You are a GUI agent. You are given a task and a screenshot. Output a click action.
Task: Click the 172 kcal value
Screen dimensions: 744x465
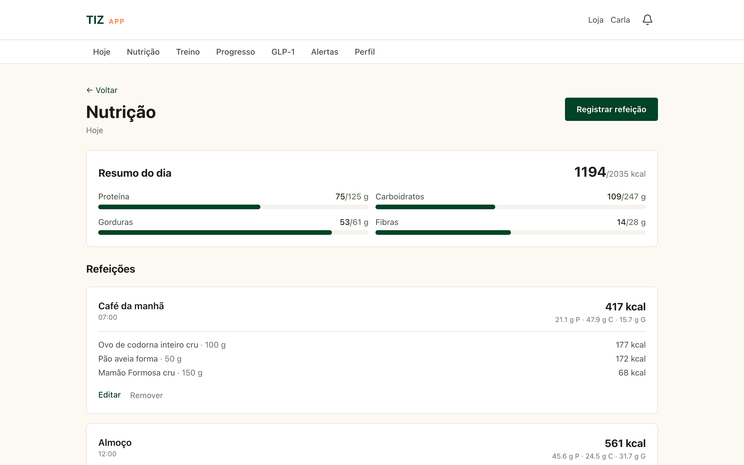coord(630,359)
